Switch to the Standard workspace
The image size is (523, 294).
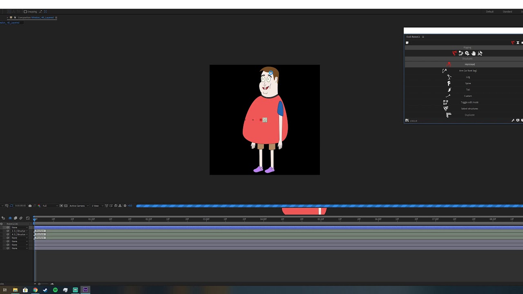click(x=507, y=11)
